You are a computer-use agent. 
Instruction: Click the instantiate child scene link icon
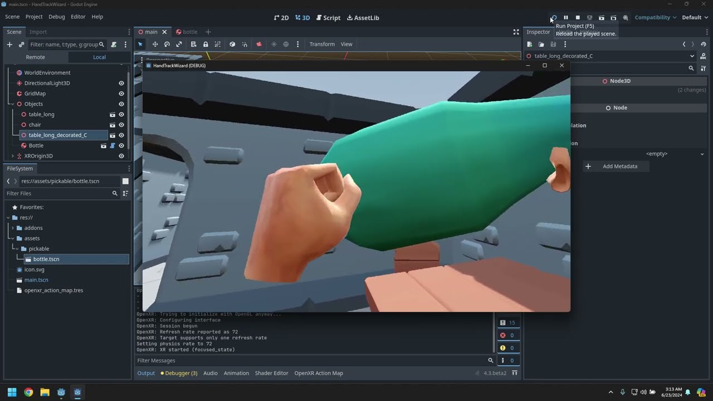pos(21,45)
